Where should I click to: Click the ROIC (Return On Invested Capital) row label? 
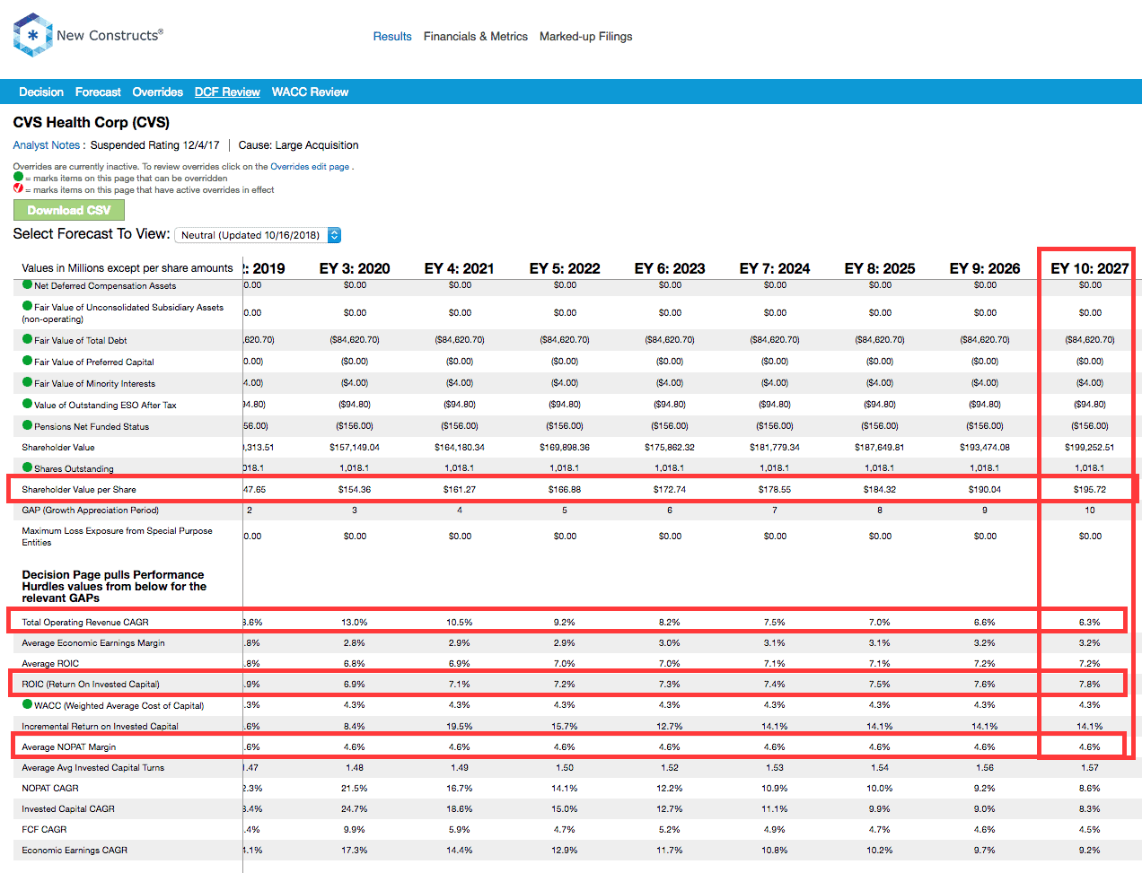[x=91, y=684]
